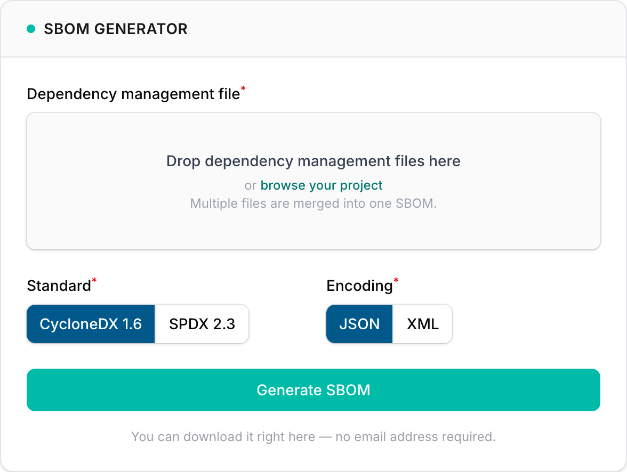Screen dimensions: 627x472
Task: Switch encoding to XML
Action: coord(423,324)
